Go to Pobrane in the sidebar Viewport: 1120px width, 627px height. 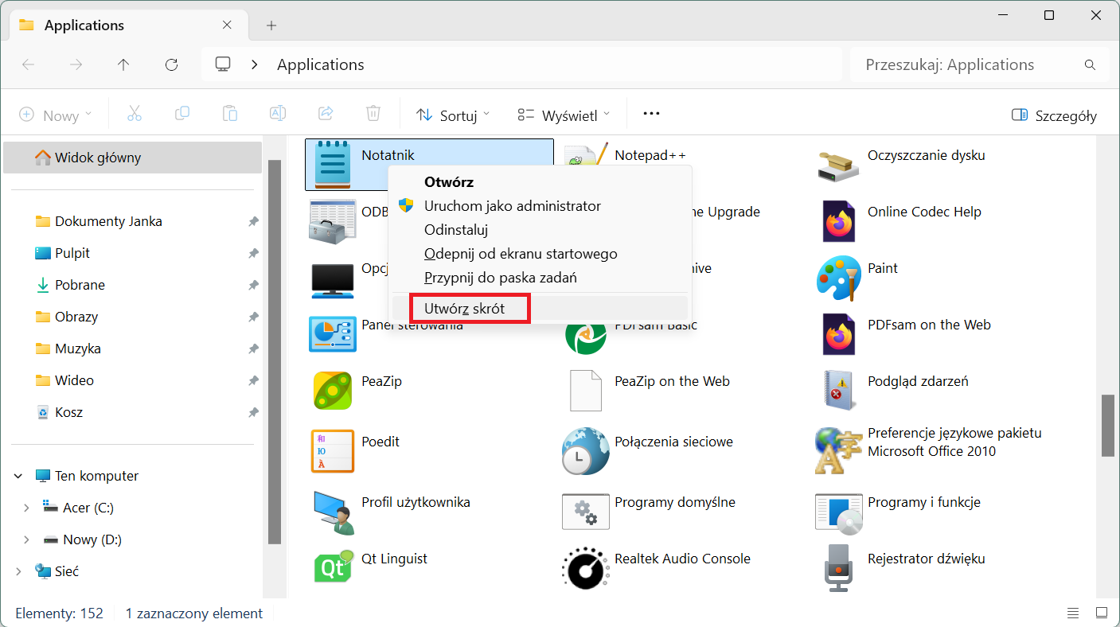pyautogui.click(x=80, y=285)
